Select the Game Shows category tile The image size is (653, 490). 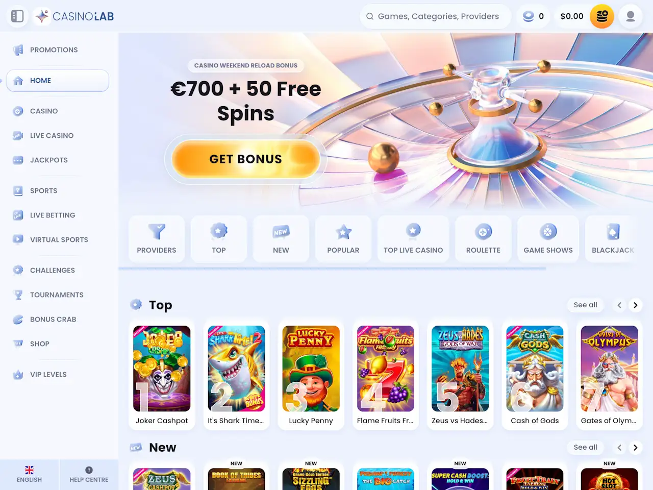click(548, 239)
